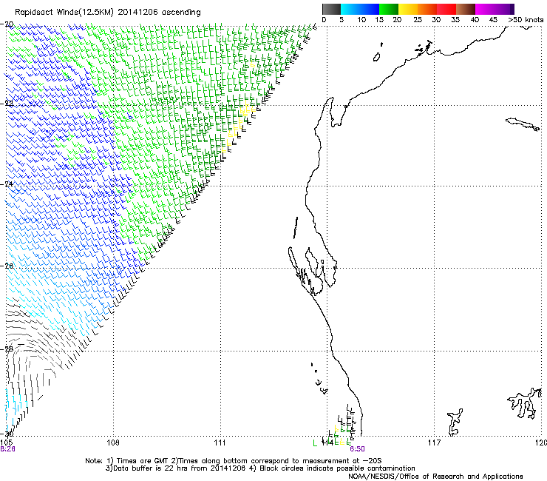This screenshot has height=481, width=547.
Task: Click the longitude label '117'
Action: [x=434, y=443]
